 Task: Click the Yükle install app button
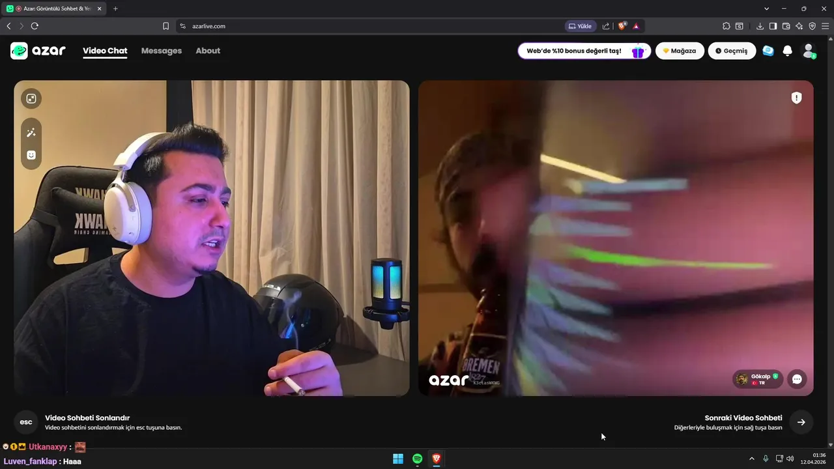tap(581, 26)
